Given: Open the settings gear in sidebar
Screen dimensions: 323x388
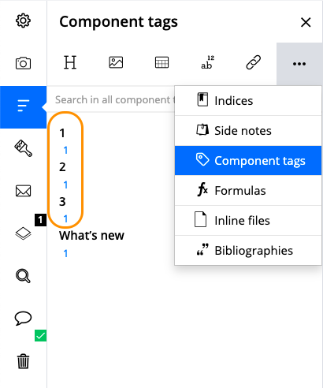Looking at the screenshot, I should click(23, 21).
